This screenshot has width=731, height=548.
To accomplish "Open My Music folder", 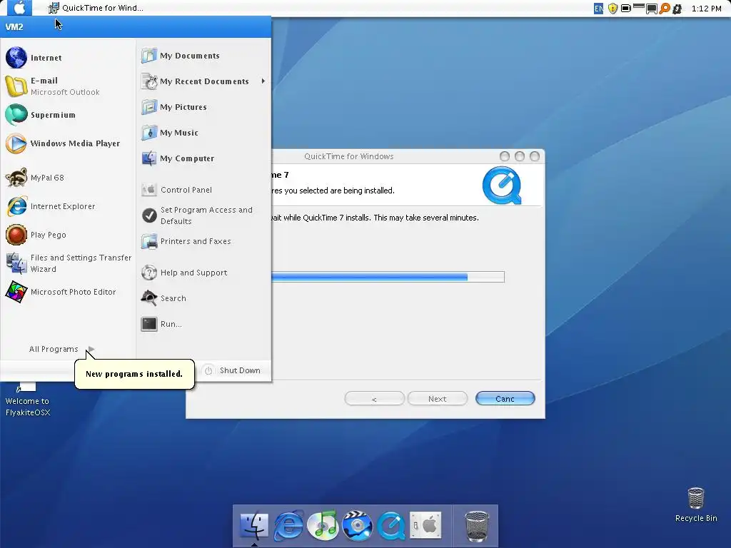I will tap(203, 133).
